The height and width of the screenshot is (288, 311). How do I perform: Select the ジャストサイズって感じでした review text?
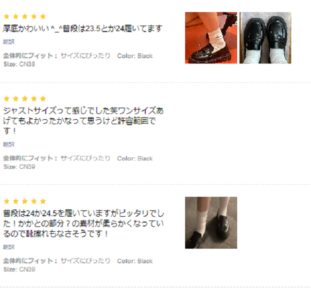83,121
